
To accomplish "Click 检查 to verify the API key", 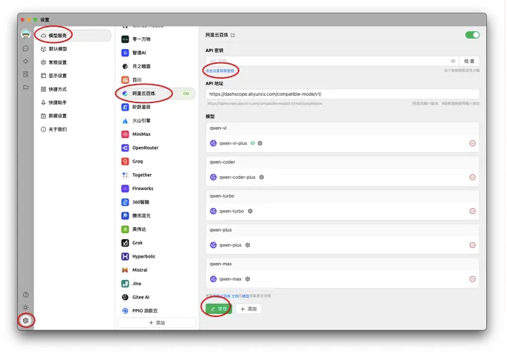I will coord(469,61).
